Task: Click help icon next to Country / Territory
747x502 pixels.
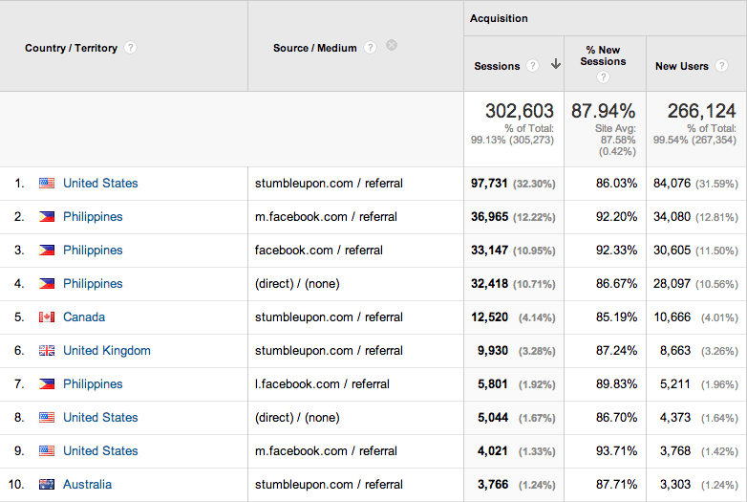Action: (131, 48)
